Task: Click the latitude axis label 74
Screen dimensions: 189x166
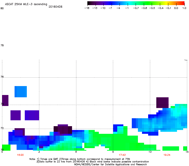Action: pos(2,104)
